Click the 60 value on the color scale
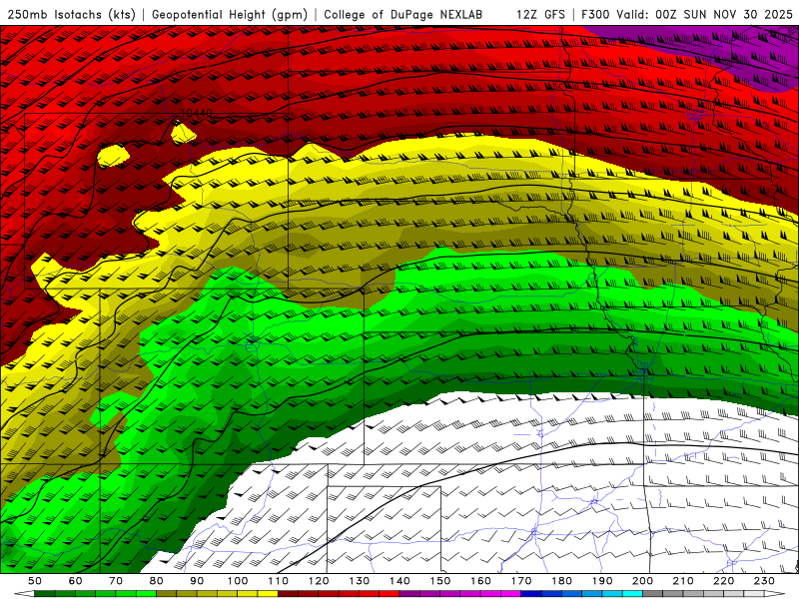The image size is (799, 599). click(x=76, y=581)
